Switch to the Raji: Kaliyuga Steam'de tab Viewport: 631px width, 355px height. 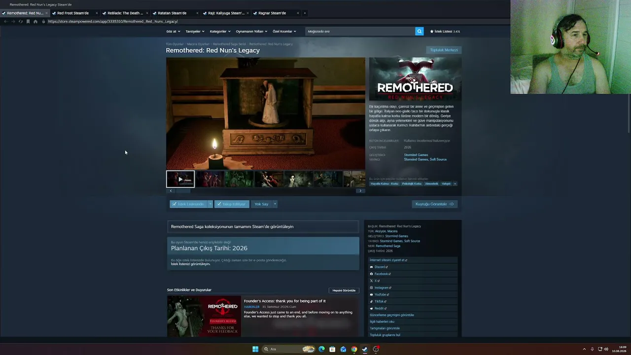[226, 13]
